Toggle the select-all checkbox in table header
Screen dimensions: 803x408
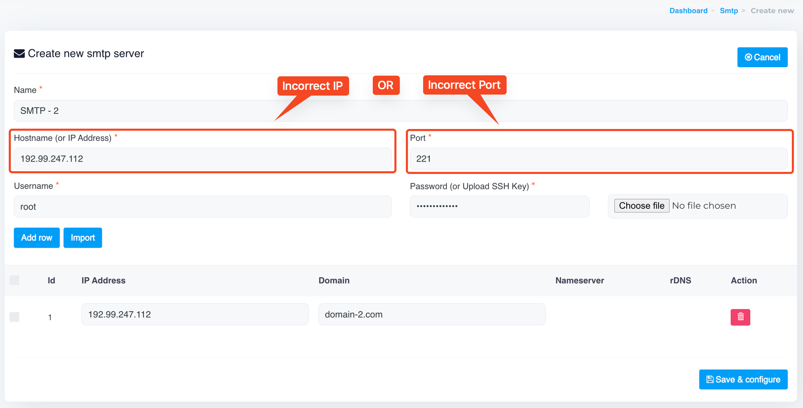pos(14,280)
